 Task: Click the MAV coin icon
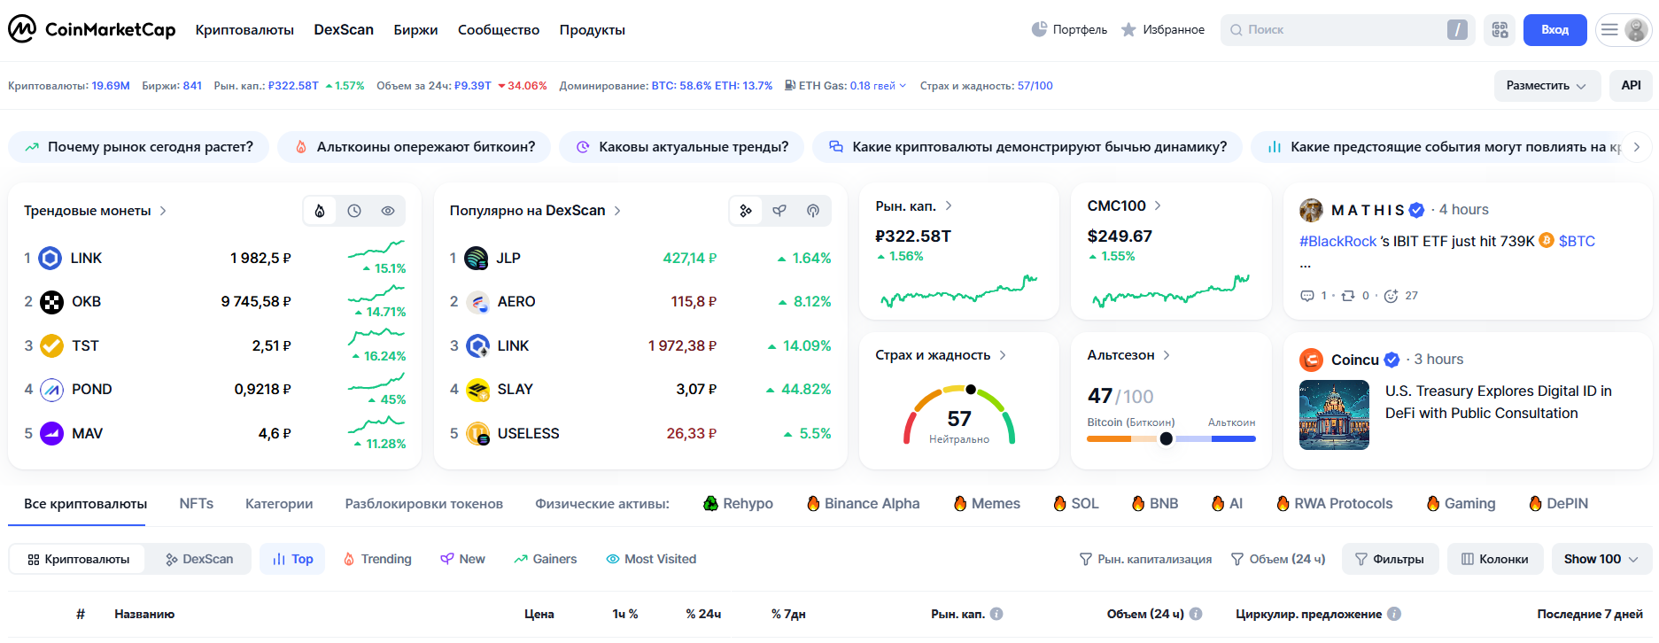tap(52, 433)
